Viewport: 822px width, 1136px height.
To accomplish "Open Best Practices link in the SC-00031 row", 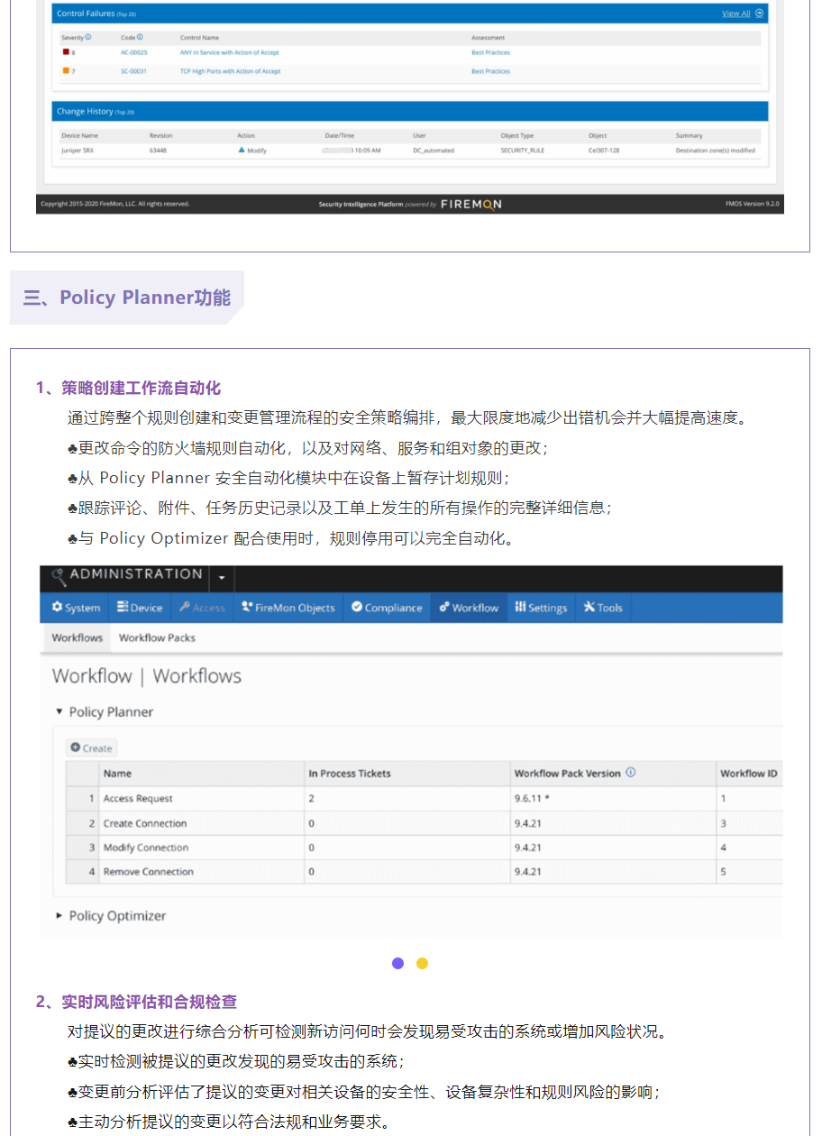I will point(490,71).
